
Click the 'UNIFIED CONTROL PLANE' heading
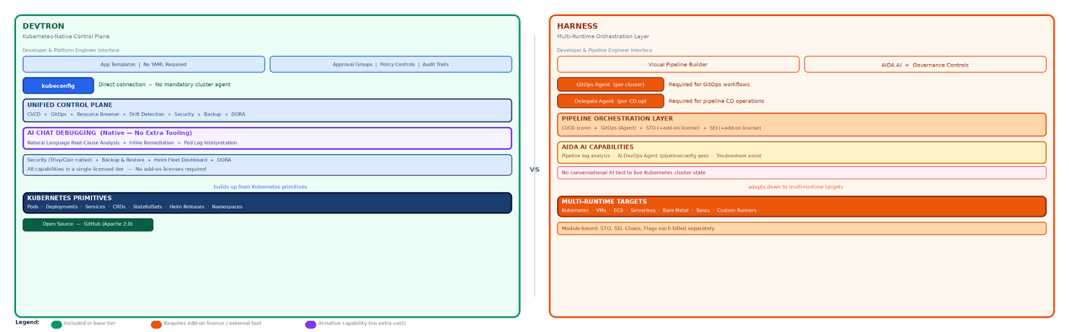pyautogui.click(x=69, y=105)
